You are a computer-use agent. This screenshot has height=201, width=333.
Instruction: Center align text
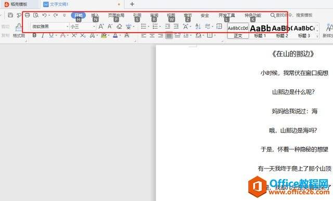[152, 36]
